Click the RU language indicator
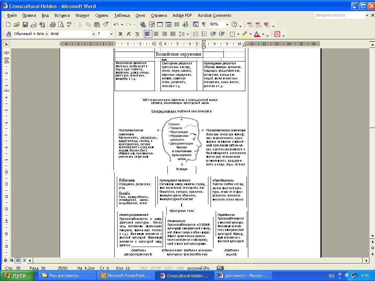This screenshot has width=375, height=281. click(331, 276)
